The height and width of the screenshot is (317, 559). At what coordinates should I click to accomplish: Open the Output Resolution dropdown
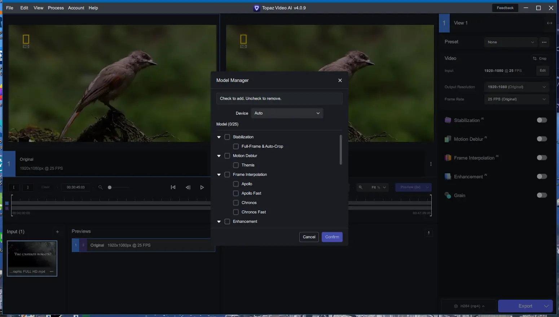point(516,87)
